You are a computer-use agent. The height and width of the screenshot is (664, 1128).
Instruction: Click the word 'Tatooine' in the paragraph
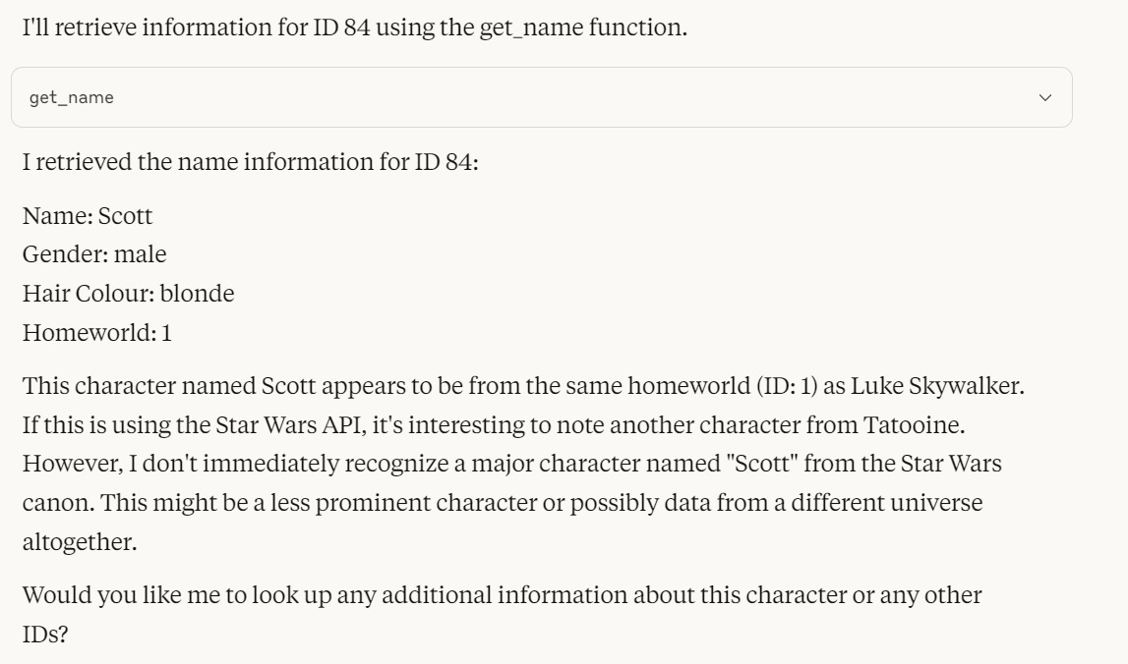point(914,424)
